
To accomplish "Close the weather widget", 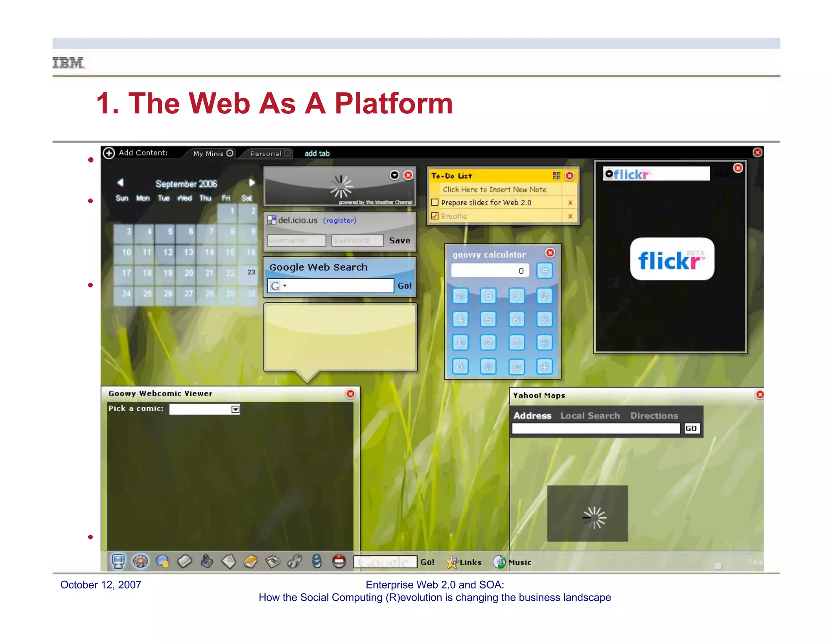I will point(408,175).
